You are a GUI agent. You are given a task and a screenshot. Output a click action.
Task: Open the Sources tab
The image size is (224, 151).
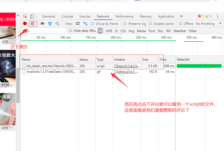coord(85,16)
